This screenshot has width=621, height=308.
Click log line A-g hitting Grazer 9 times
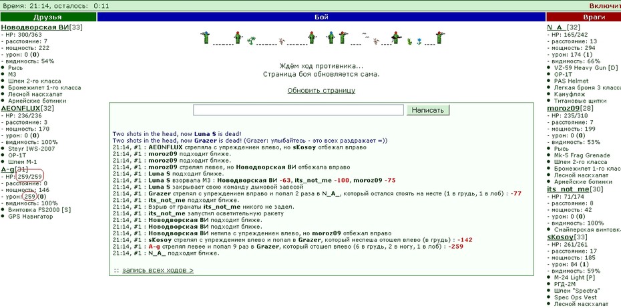288,246
